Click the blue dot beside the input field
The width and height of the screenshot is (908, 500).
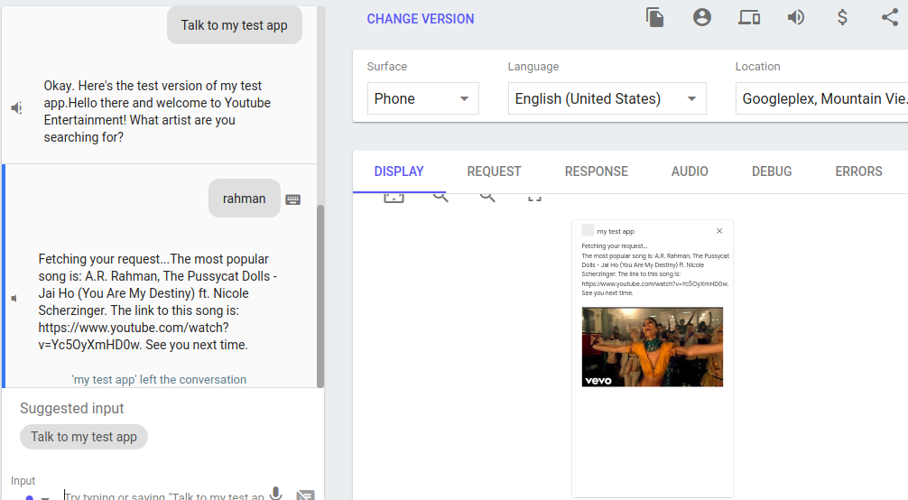(29, 497)
